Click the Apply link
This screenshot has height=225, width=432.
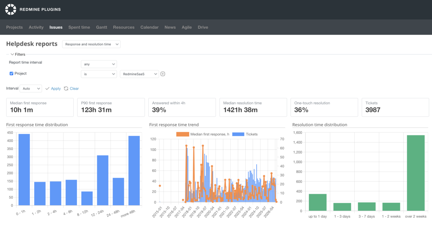[x=56, y=89]
